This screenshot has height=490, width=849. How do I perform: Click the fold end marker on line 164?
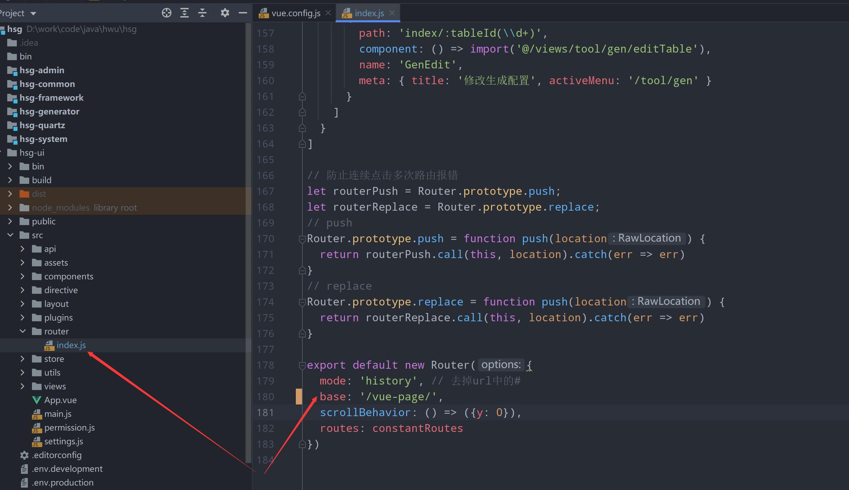point(302,144)
